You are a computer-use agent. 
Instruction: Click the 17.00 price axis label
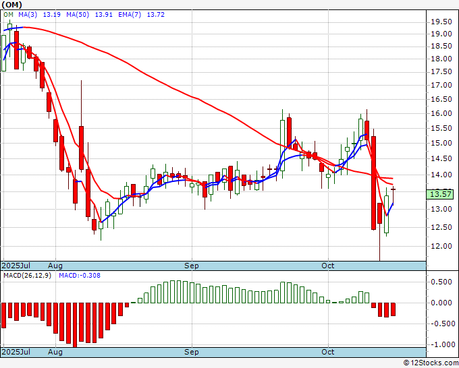pos(441,85)
